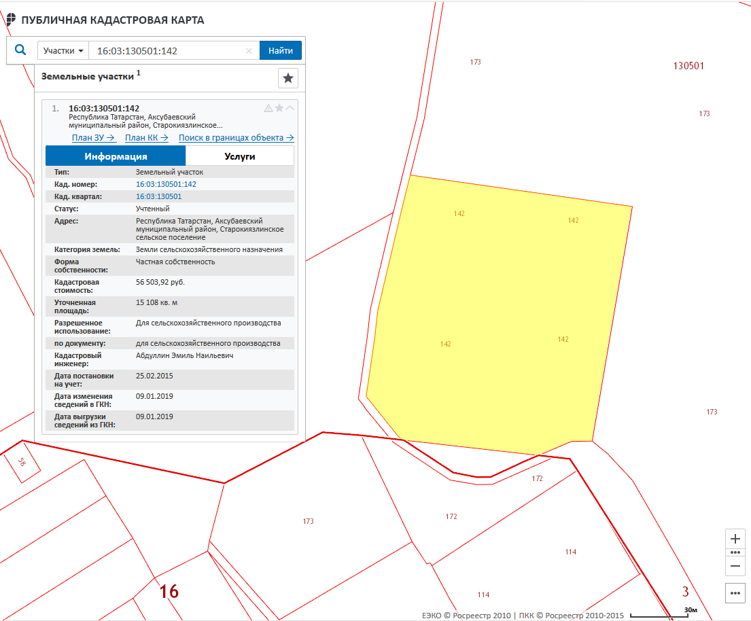Collapse the result card with chevron
Viewport: 751px width, 621px height.
point(290,108)
